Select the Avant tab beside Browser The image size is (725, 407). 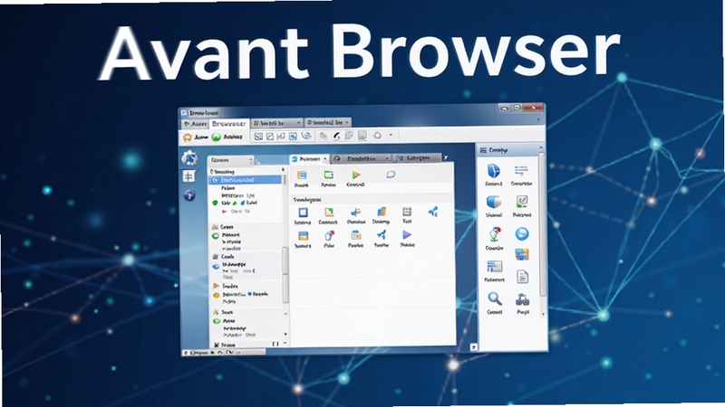tap(195, 124)
